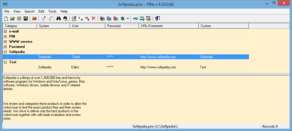292x131 pixels.
Task: Sort by URL/Comments column header
Action: 169,26
